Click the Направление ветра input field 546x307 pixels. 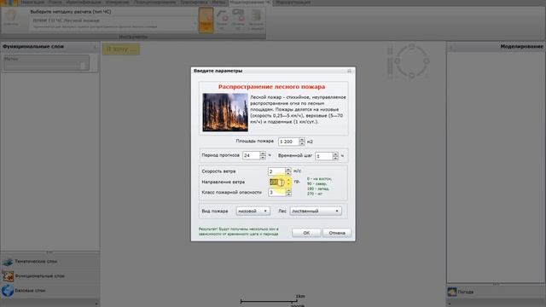point(277,182)
